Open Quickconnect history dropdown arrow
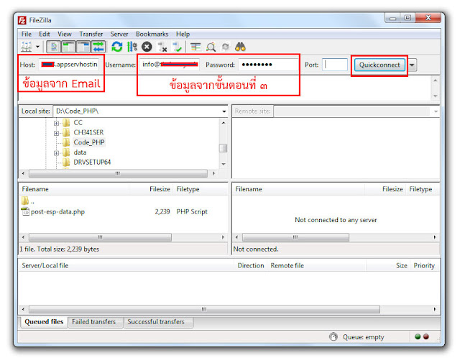 tap(412, 65)
